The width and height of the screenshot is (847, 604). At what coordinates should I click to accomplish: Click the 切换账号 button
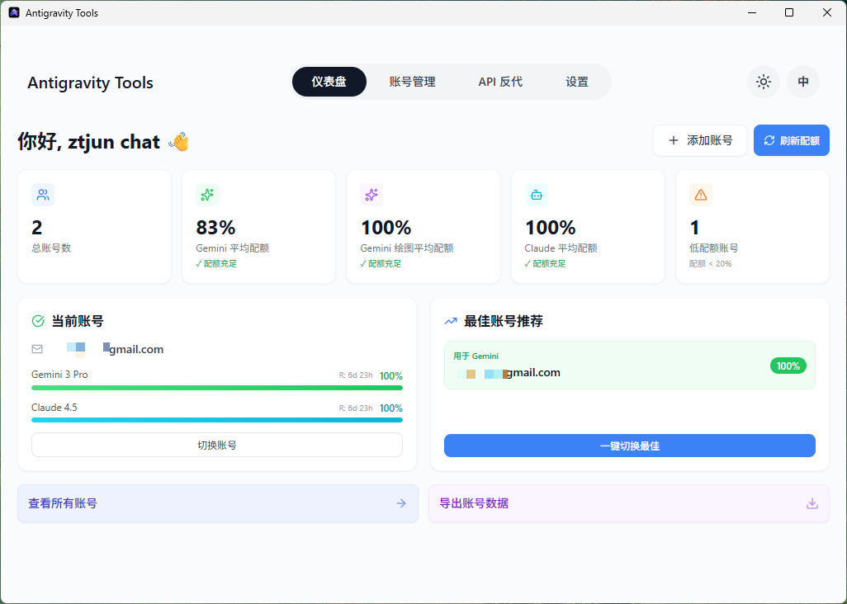[216, 444]
